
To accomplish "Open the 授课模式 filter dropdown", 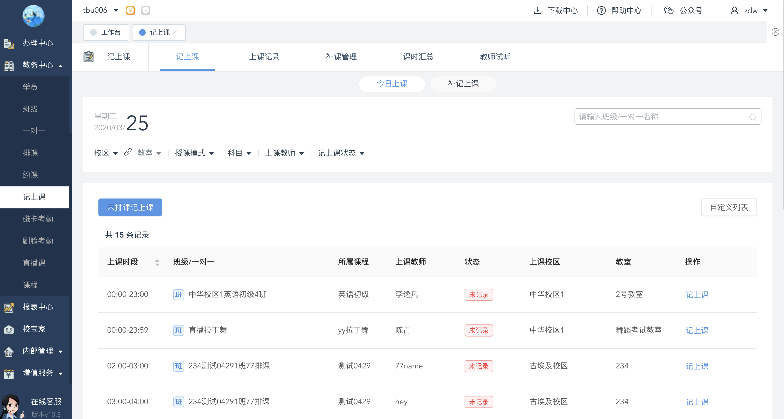I will (194, 153).
